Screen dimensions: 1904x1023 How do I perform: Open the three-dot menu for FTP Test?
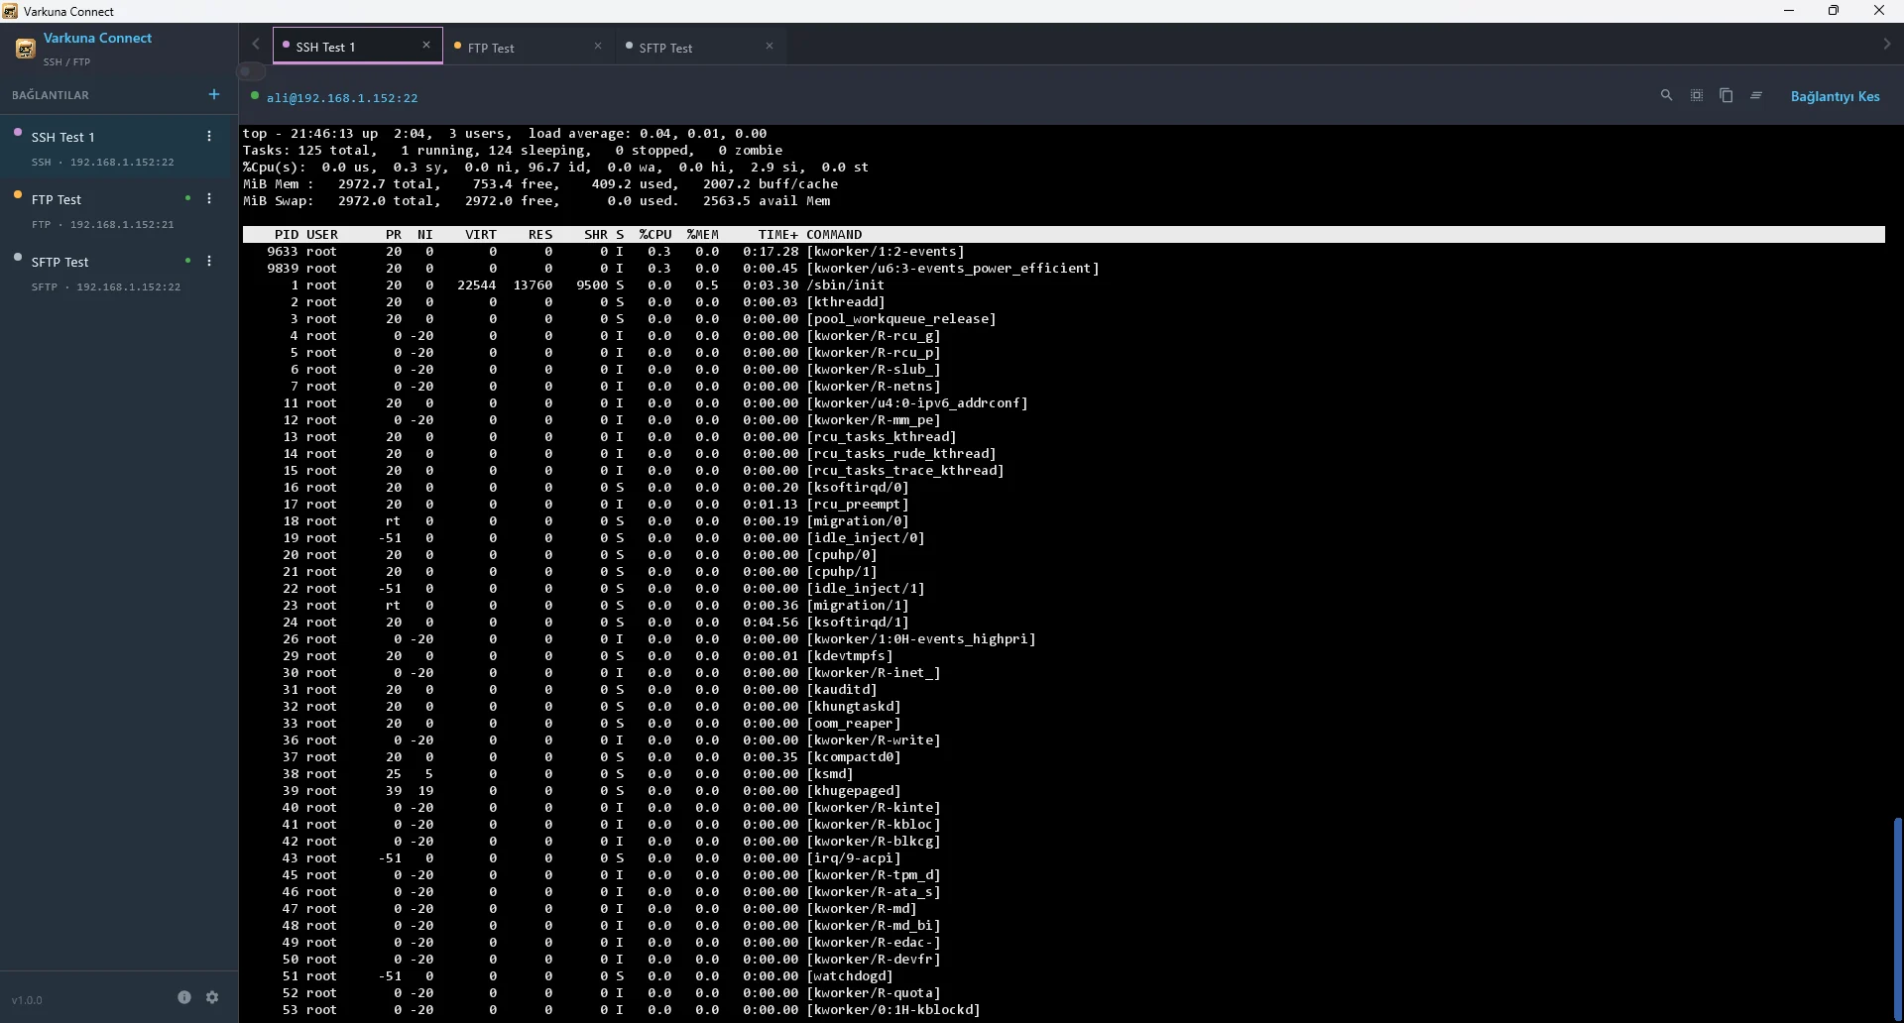click(209, 199)
